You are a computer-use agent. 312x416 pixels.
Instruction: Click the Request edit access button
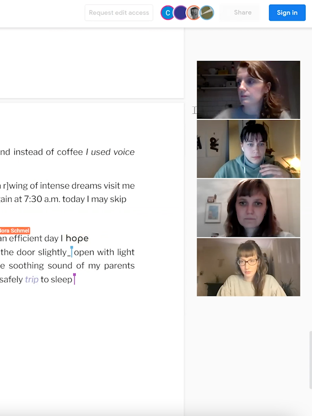point(119,12)
